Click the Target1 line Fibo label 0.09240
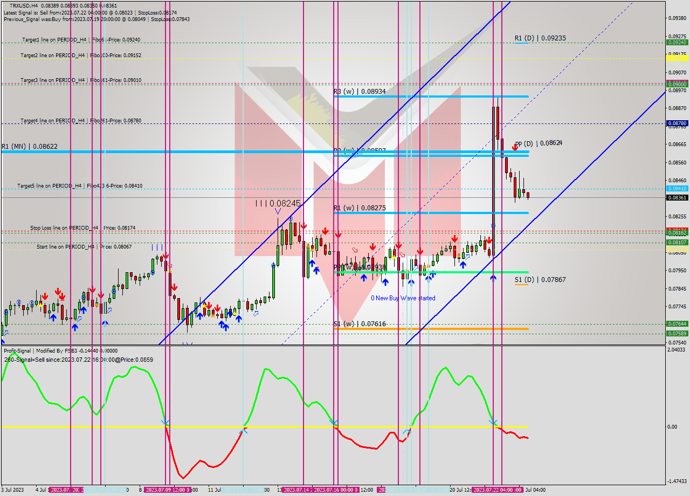Image resolution: width=690 pixels, height=496 pixels. click(x=81, y=40)
